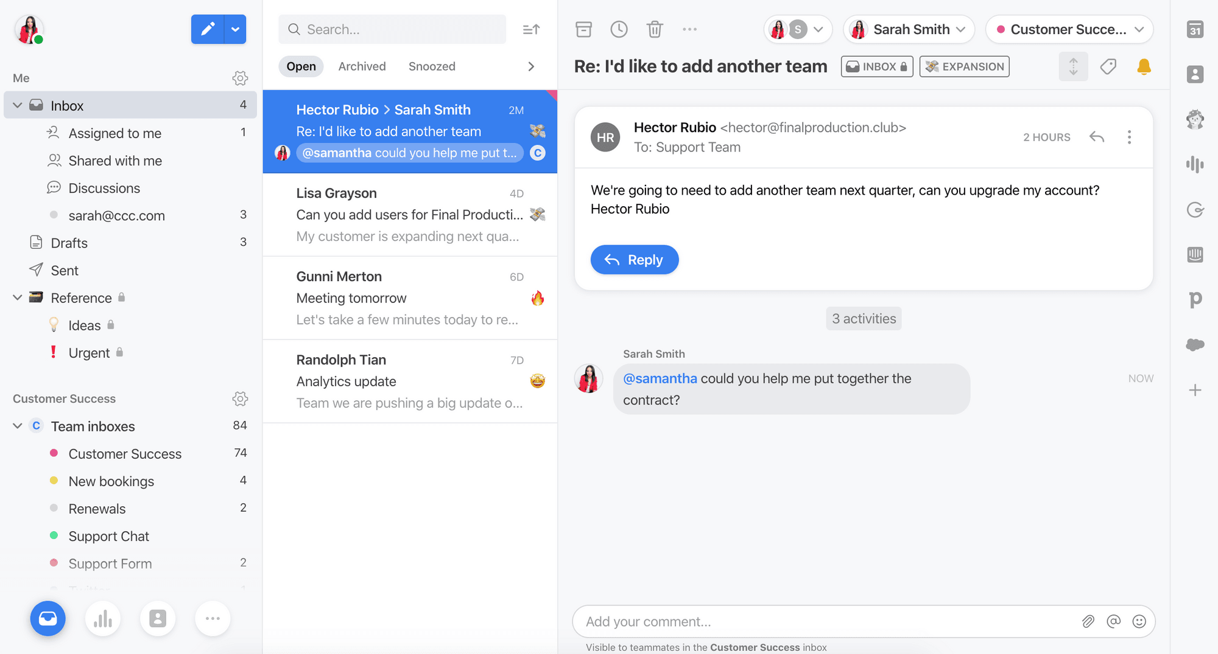The image size is (1218, 654).
Task: Switch to the Snoozed tab
Action: pyautogui.click(x=432, y=66)
